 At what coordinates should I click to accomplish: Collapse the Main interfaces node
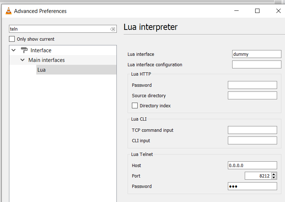click(22, 60)
